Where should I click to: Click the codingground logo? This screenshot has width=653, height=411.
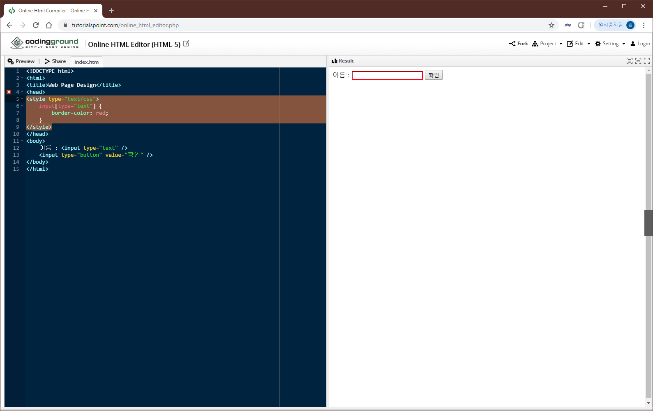point(44,43)
